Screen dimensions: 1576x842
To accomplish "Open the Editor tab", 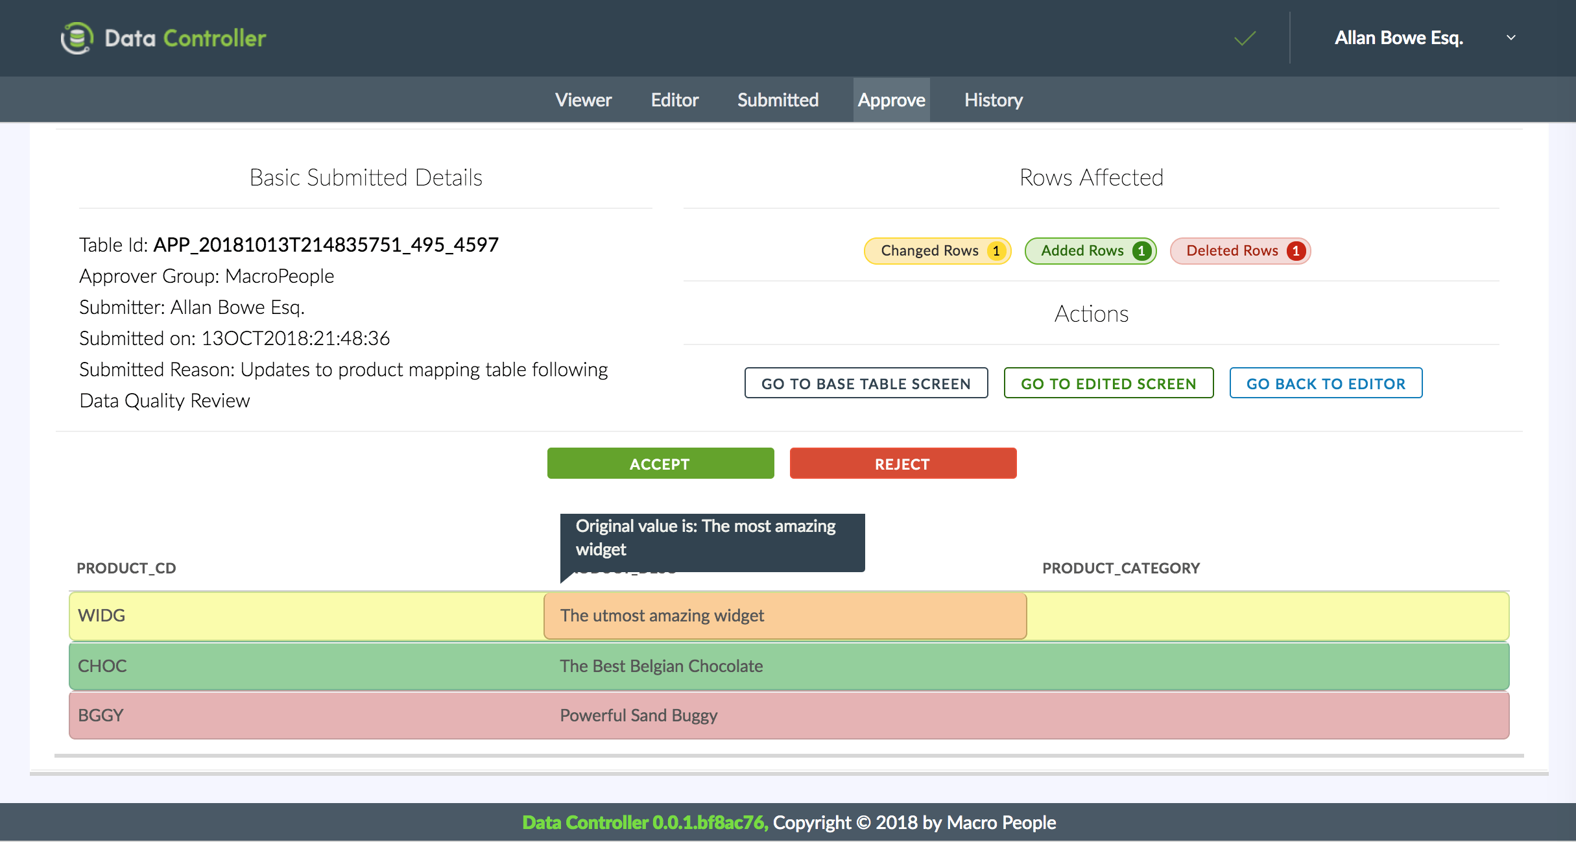I will [675, 100].
